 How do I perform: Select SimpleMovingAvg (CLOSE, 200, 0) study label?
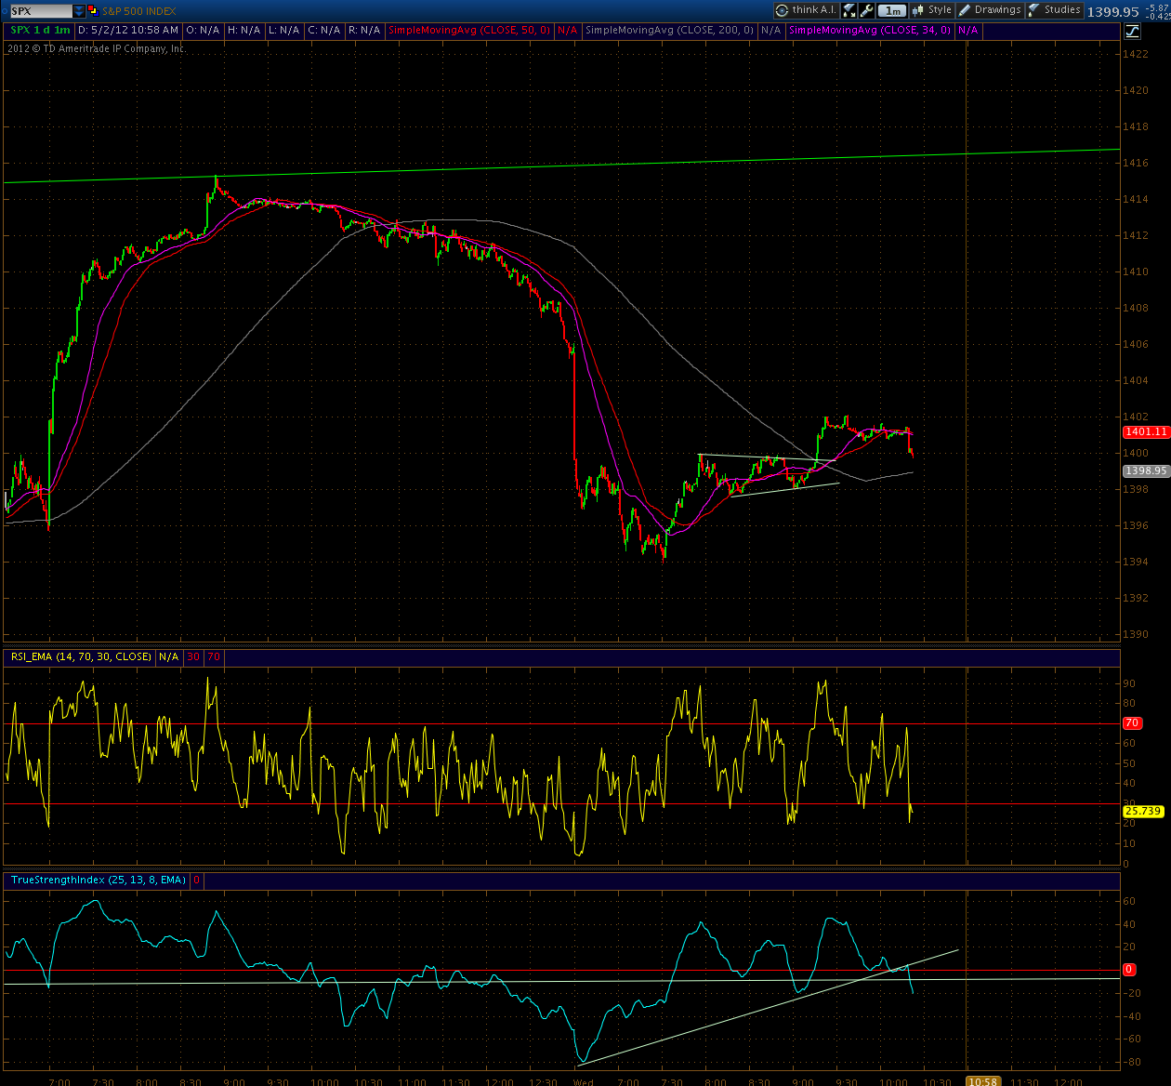(x=669, y=31)
